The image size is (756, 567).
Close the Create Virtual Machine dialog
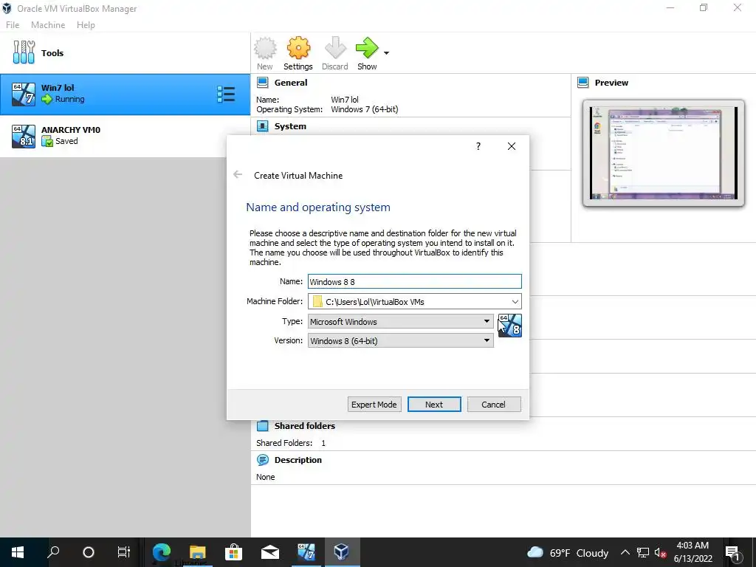512,146
